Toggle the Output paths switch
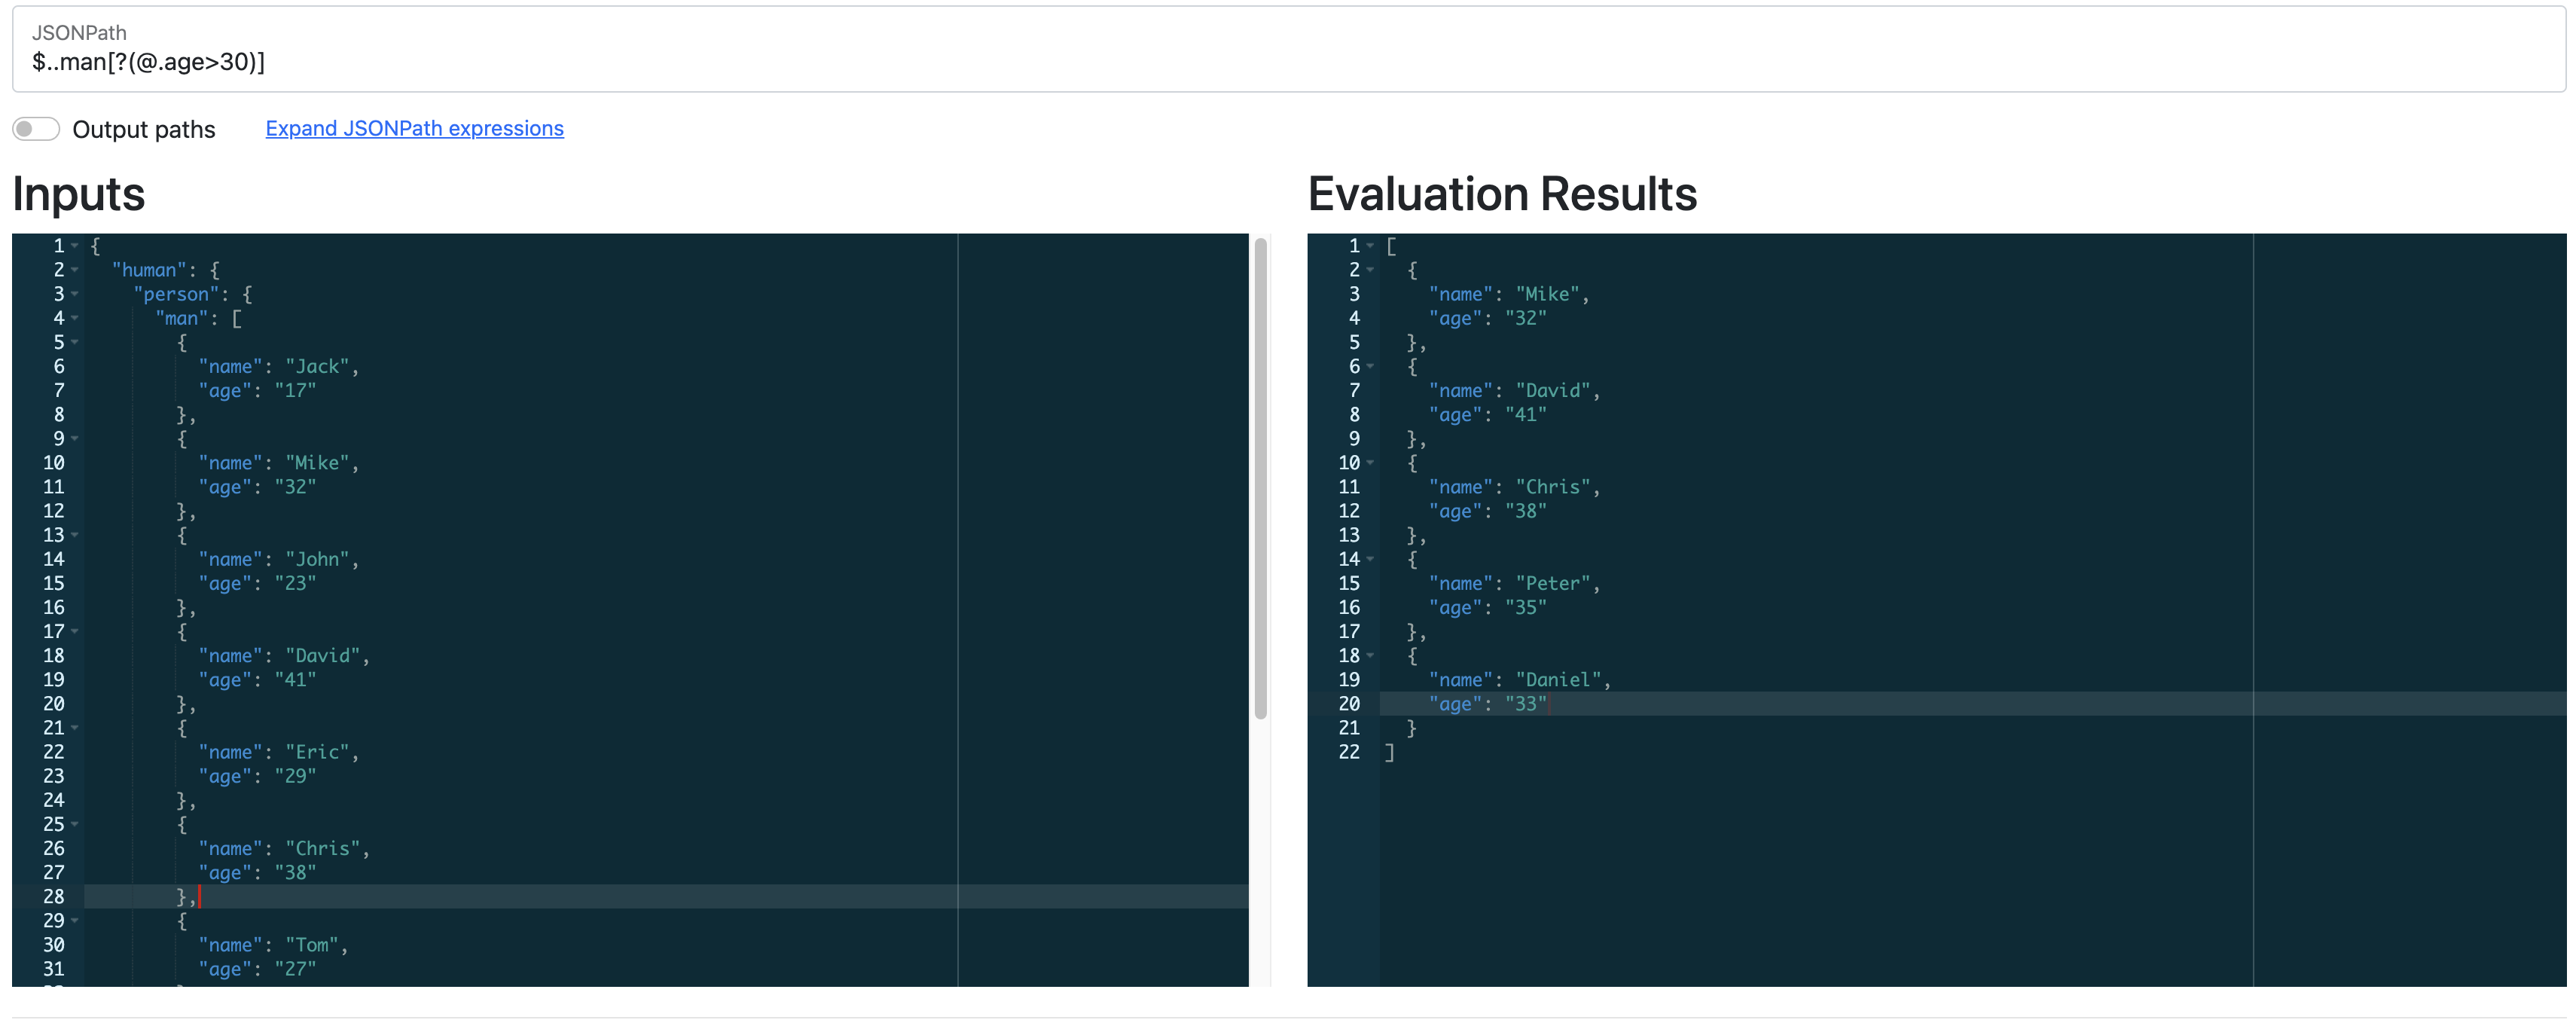2576x1023 pixels. point(36,129)
